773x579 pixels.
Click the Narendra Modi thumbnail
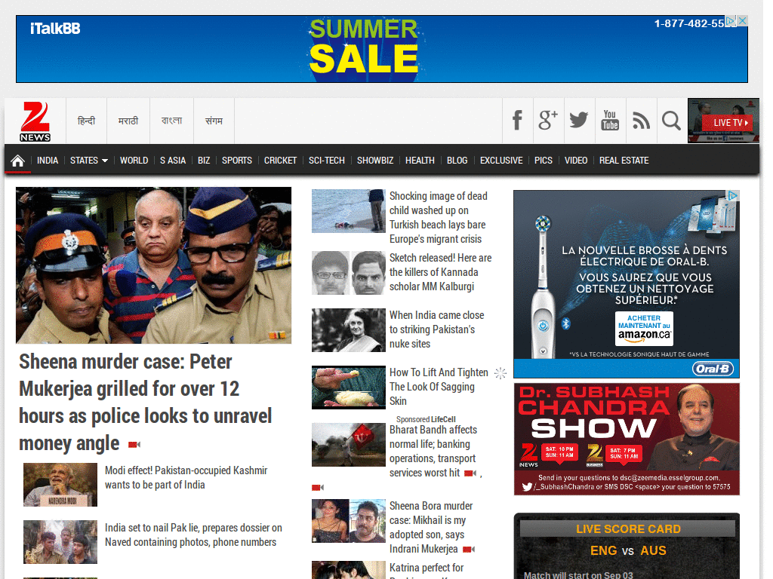(x=60, y=485)
